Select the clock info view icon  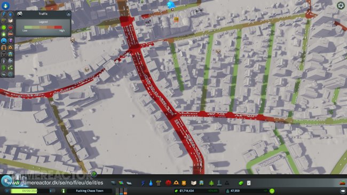[10, 74]
